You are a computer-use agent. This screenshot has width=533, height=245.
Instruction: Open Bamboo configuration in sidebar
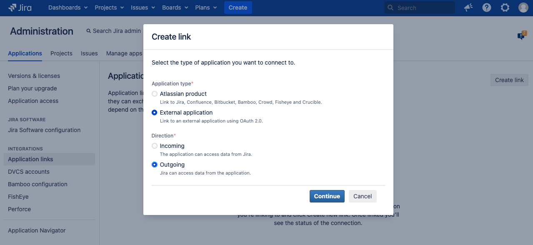click(x=38, y=184)
